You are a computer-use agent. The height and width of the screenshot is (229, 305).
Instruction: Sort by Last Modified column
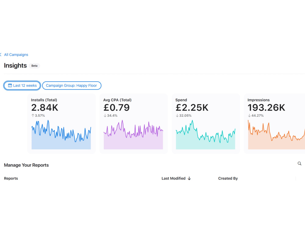[x=174, y=178]
